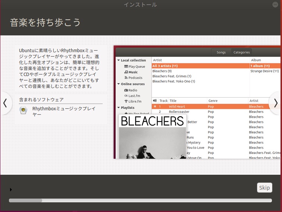Click the 含まれるソフトウェア heading

coord(41,99)
